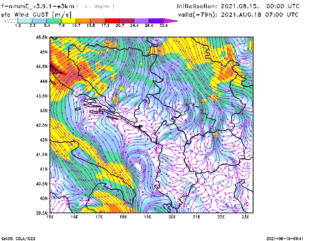Click the lavender legend swatch after 24.4
The image size is (312, 241).
tap(141, 21)
